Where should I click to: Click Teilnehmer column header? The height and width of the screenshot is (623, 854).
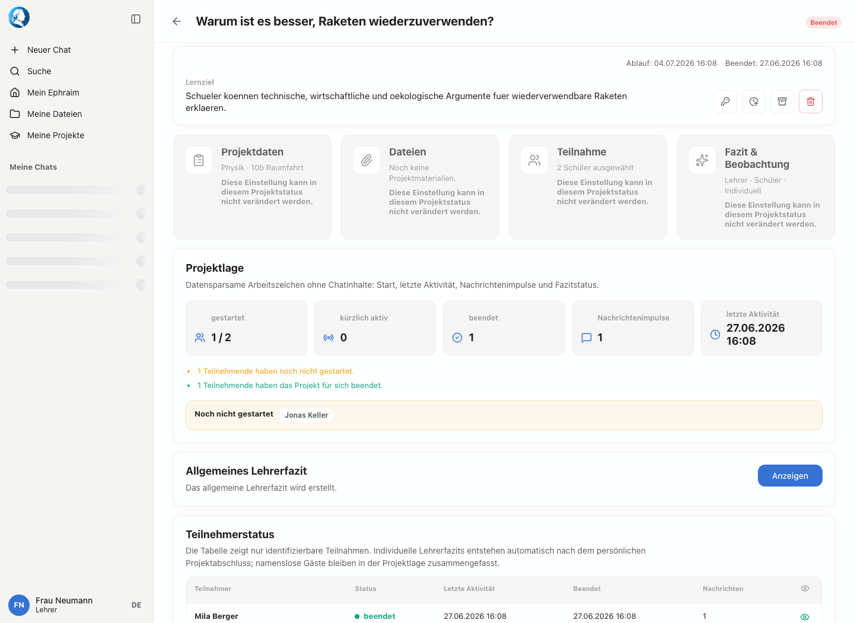213,589
